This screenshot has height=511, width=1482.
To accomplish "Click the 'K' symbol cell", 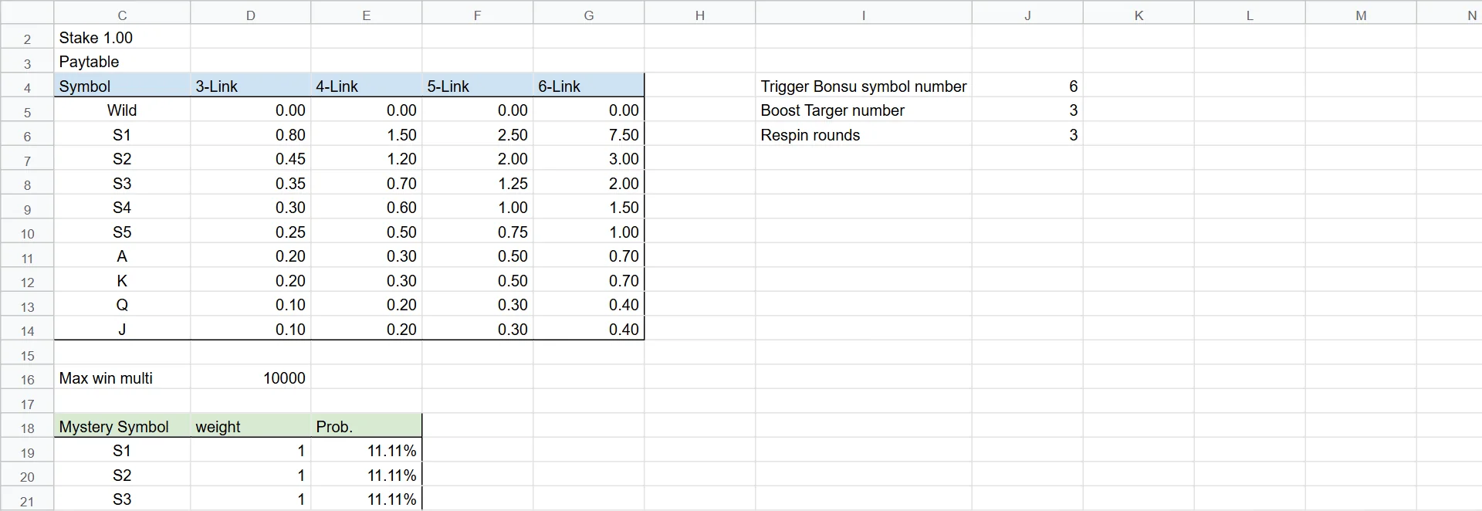I will click(x=122, y=281).
